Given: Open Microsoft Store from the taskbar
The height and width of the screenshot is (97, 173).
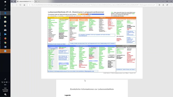Looking at the screenshot, I should click(5, 21).
